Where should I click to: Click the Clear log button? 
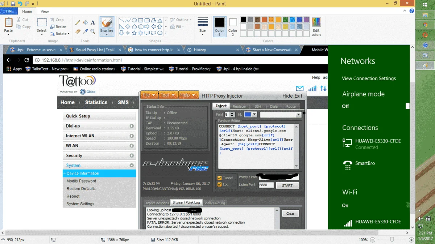(x=290, y=213)
